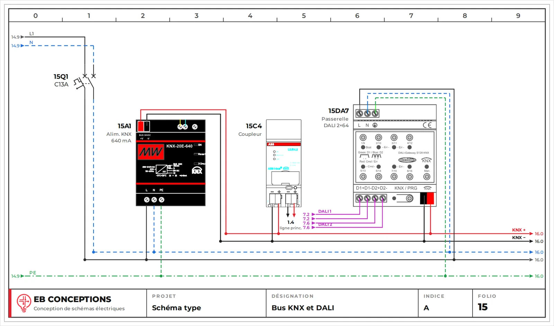Click the "Schéma type" project name
The image size is (554, 326).
177,308
